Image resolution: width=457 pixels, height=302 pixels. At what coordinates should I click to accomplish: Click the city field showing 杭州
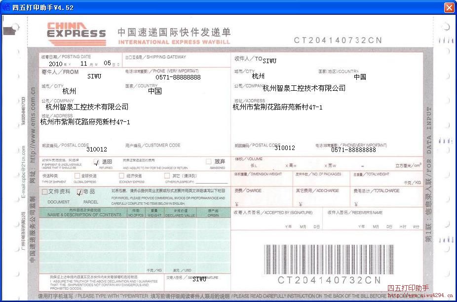(69, 91)
